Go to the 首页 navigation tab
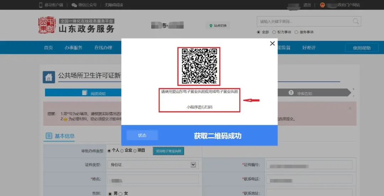Viewport: 384px width, 196px height. click(x=48, y=48)
